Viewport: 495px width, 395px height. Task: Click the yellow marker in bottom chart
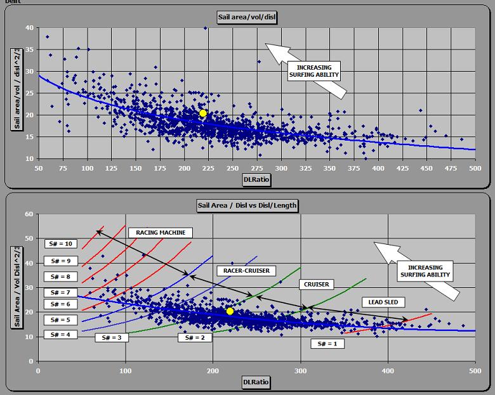[x=230, y=311]
